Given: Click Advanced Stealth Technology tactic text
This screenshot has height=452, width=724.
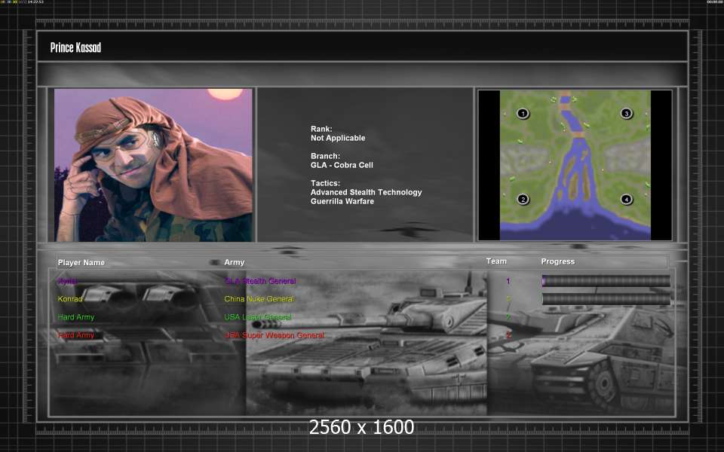Looking at the screenshot, I should pos(367,192).
